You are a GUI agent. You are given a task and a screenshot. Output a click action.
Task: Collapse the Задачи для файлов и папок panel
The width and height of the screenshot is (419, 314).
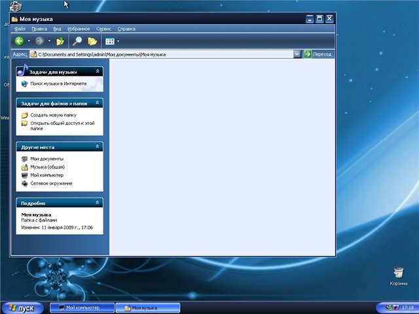coord(98,103)
